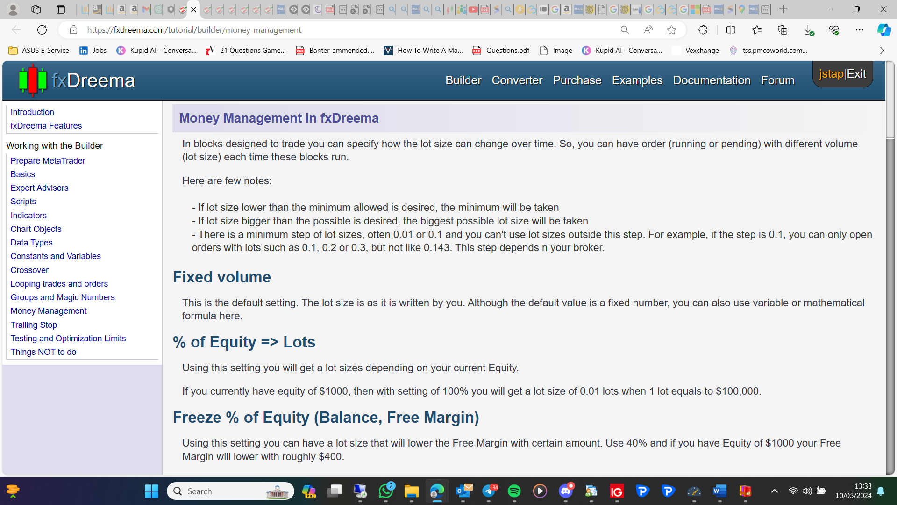The width and height of the screenshot is (897, 505).
Task: Open File Explorer from the taskbar
Action: click(411, 491)
